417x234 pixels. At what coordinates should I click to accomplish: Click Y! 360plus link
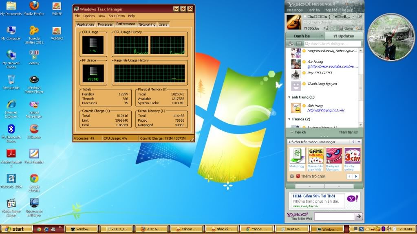click(311, 28)
